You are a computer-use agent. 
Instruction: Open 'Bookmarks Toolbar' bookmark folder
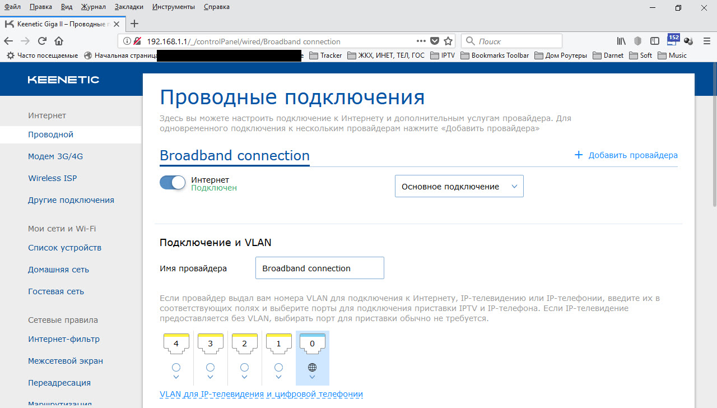(x=495, y=55)
